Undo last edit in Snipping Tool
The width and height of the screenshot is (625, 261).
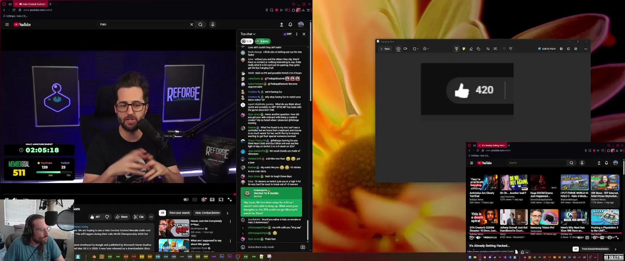click(504, 49)
